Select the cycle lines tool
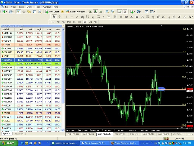Viewport: 194px width, 146px height. 115,17
